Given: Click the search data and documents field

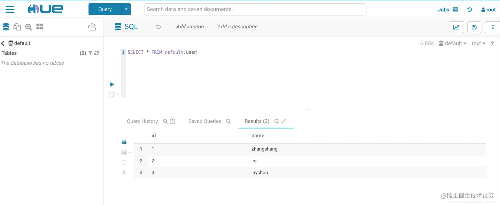Looking at the screenshot, I should [255, 9].
